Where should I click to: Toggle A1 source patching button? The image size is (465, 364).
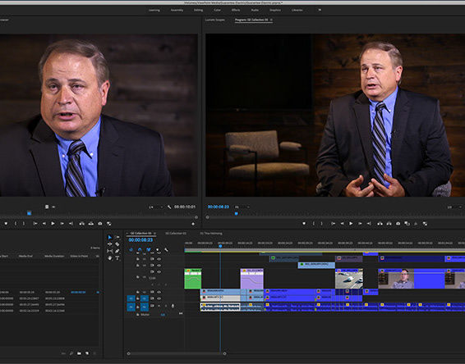131,307
